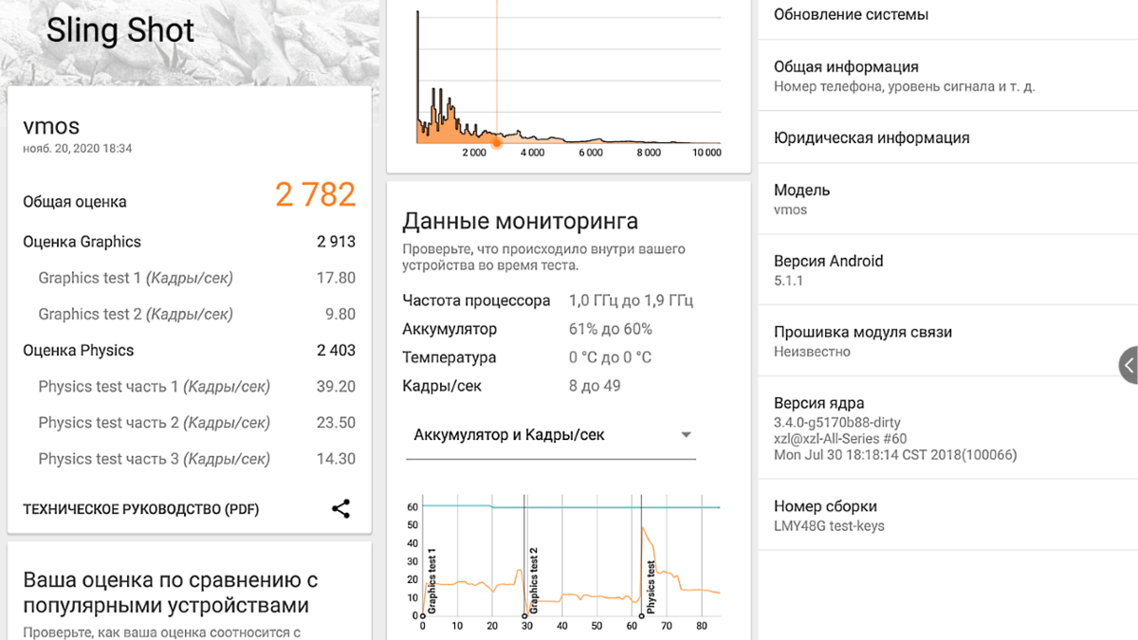Screen dimensions: 1138x640
Task: Open the Аккумулятор и Кадры/сек dropdown
Action: 551,435
